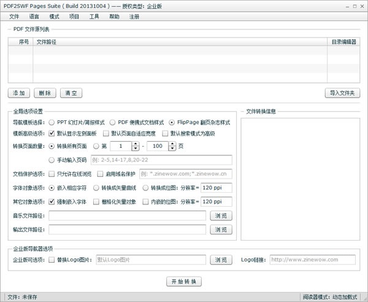Select 转换成位图 font option
This screenshot has width=368, height=302.
(145, 188)
